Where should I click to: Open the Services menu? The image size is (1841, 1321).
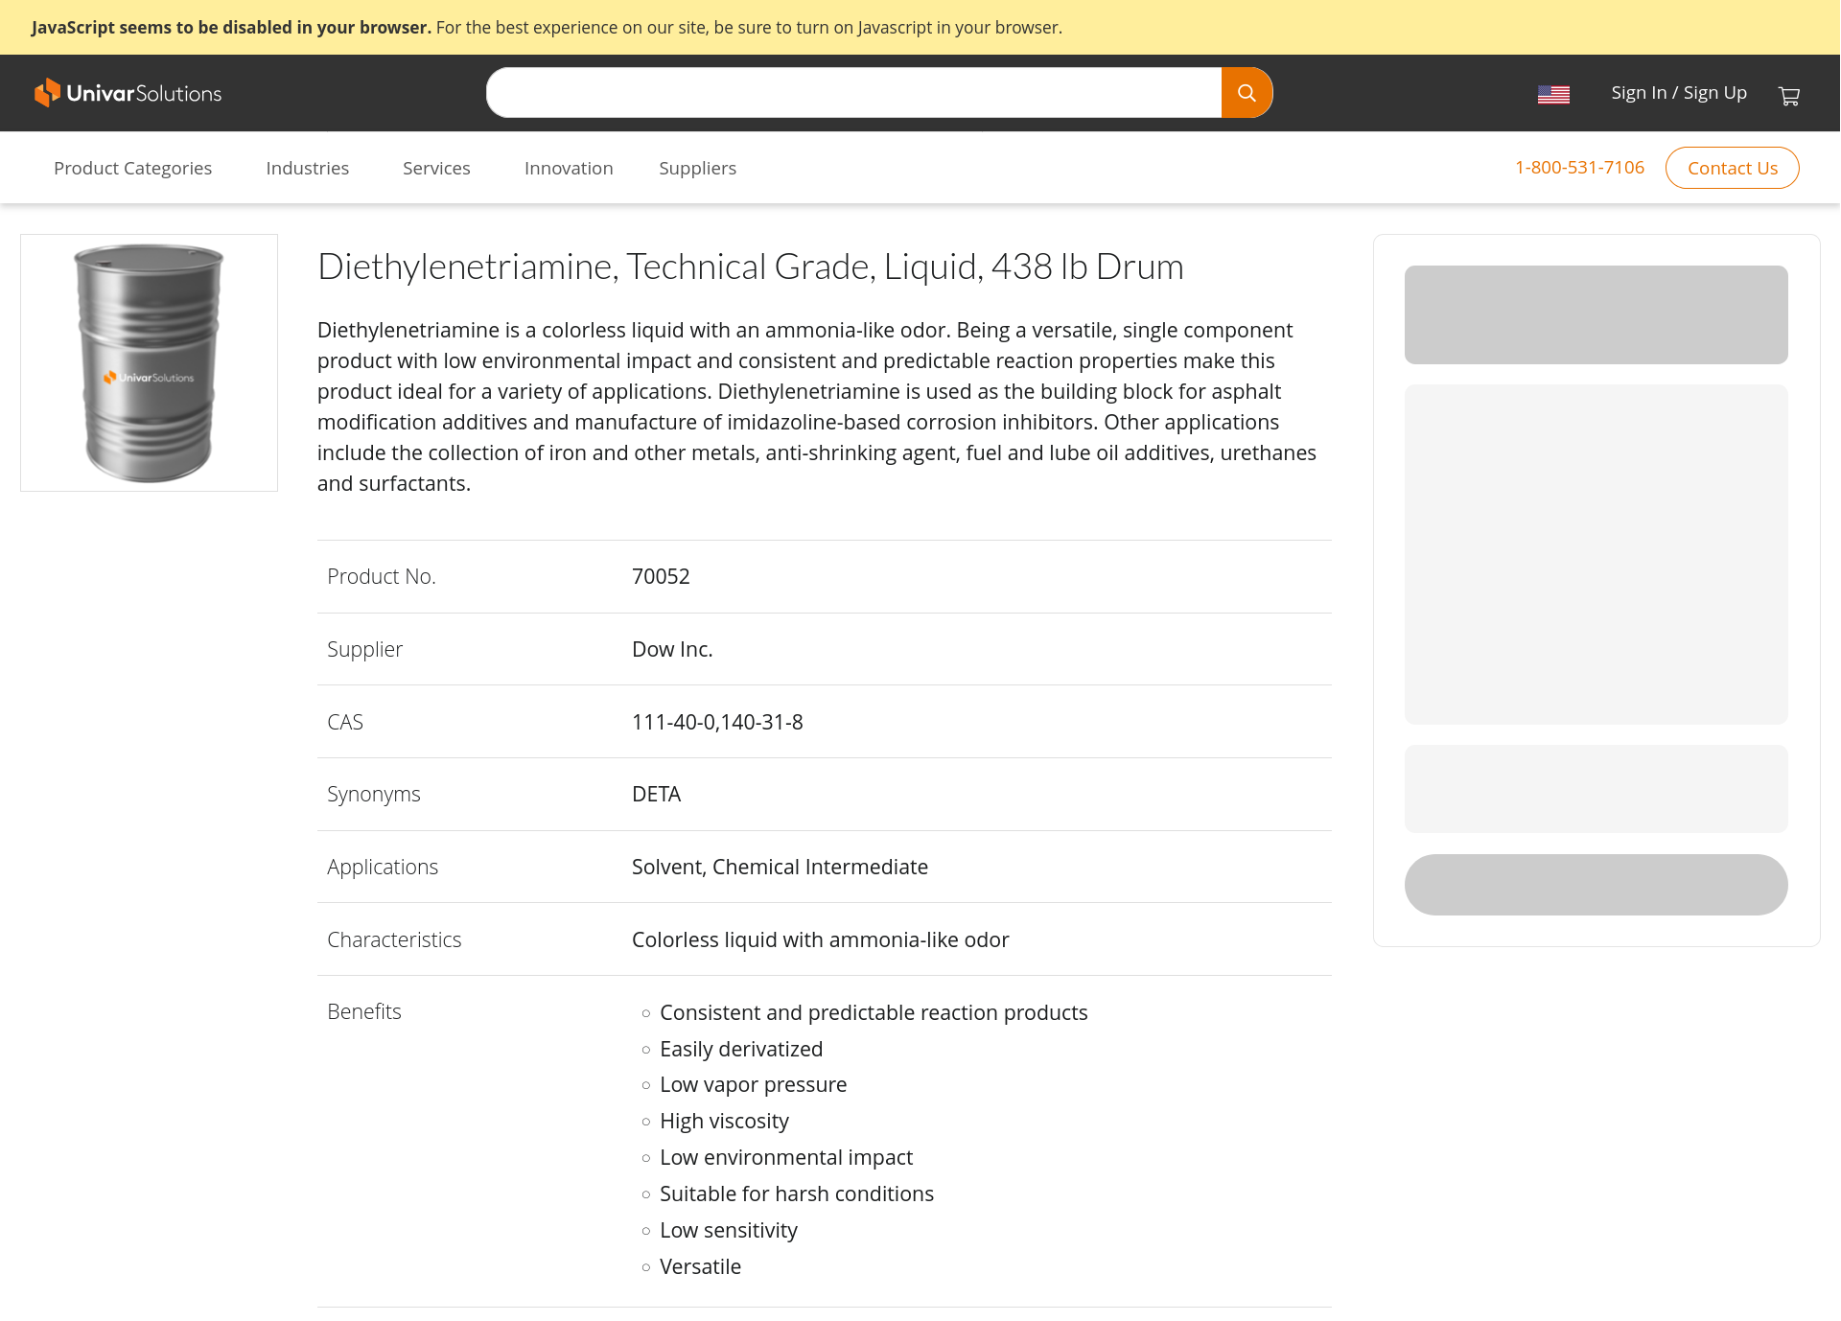coord(436,168)
